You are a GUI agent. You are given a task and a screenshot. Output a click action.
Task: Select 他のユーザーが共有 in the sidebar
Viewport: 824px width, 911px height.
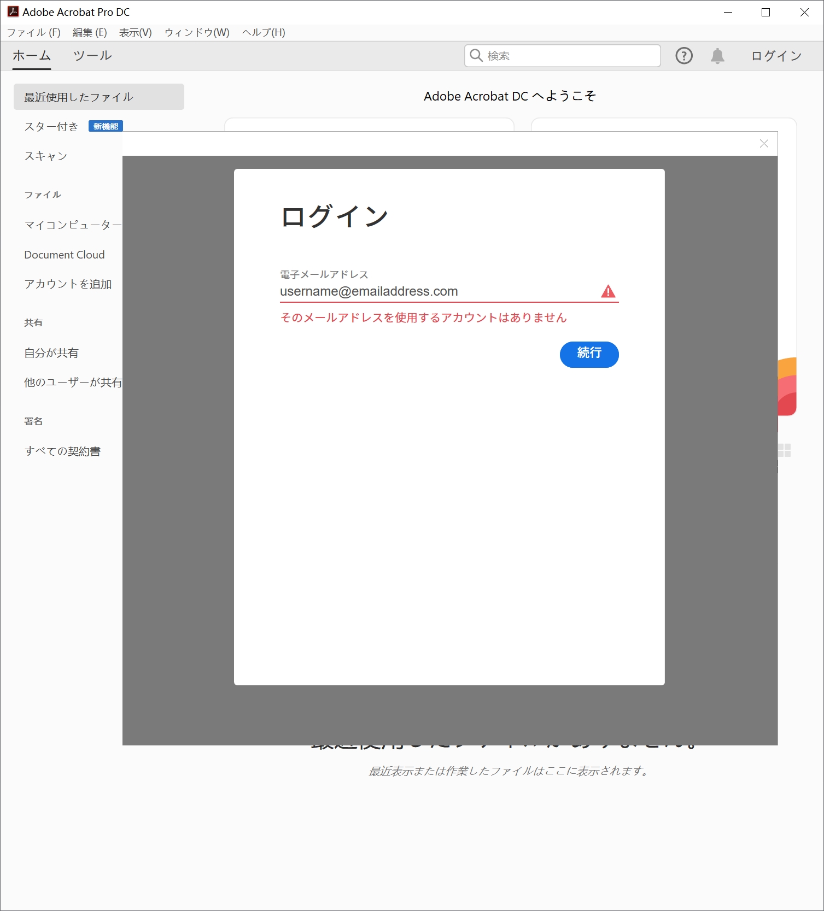73,383
